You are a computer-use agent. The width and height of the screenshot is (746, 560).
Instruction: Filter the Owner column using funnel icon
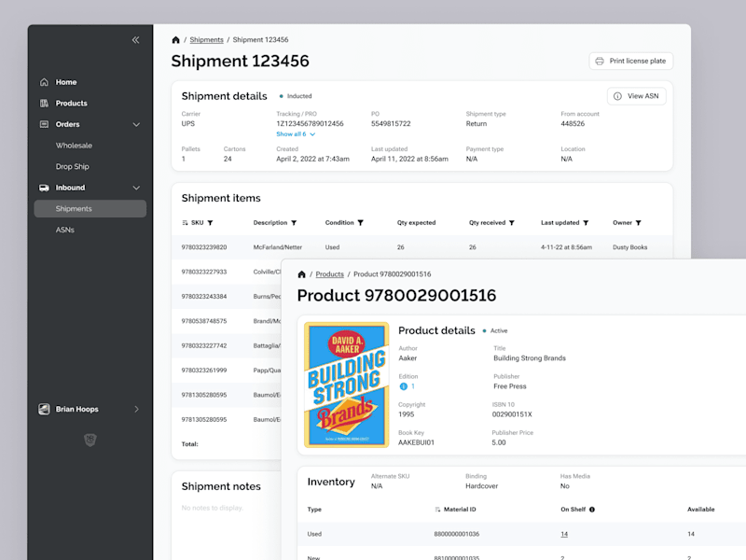639,223
